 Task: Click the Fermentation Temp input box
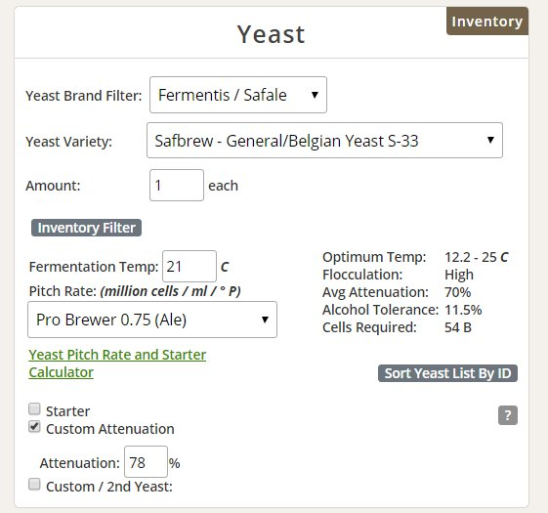coord(190,267)
